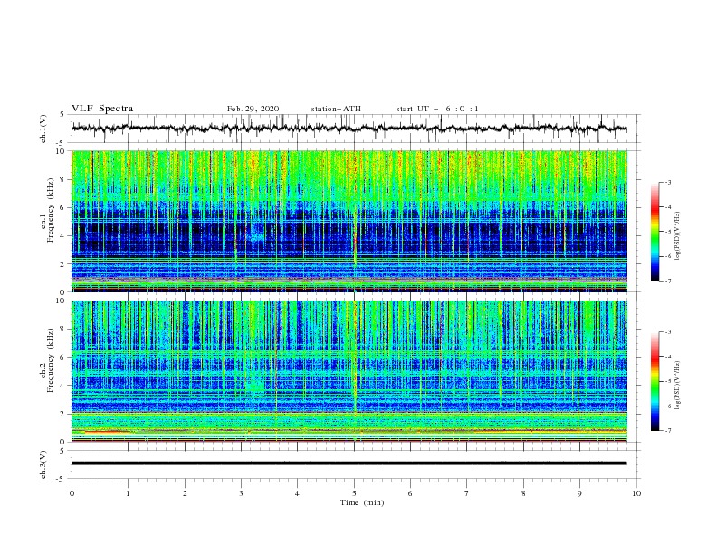Click the "-5" label on ch.2 colorbar
Viewport: 717px width, 554px height.
[x=668, y=381]
